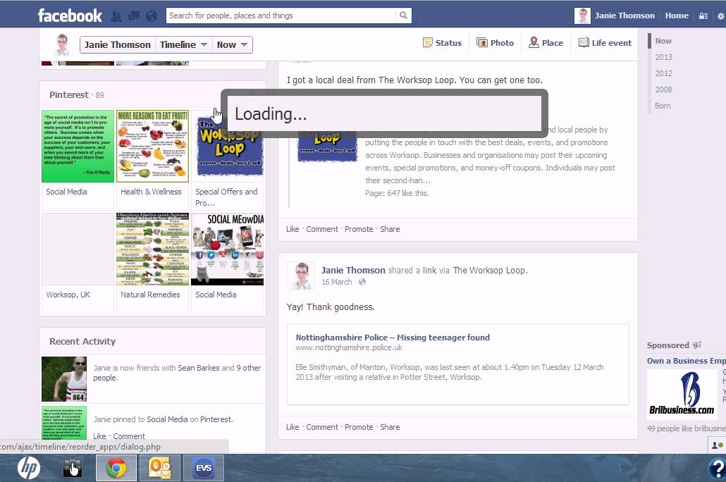Open friend requests icon in Facebook header
The image size is (726, 482).
click(116, 16)
